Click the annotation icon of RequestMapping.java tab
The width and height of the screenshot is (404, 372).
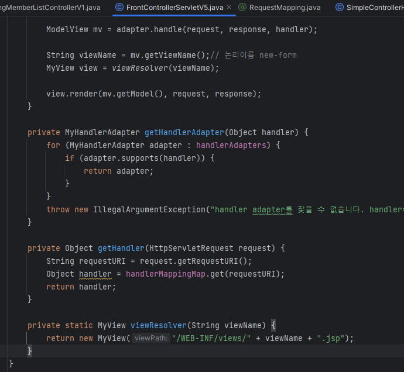242,7
